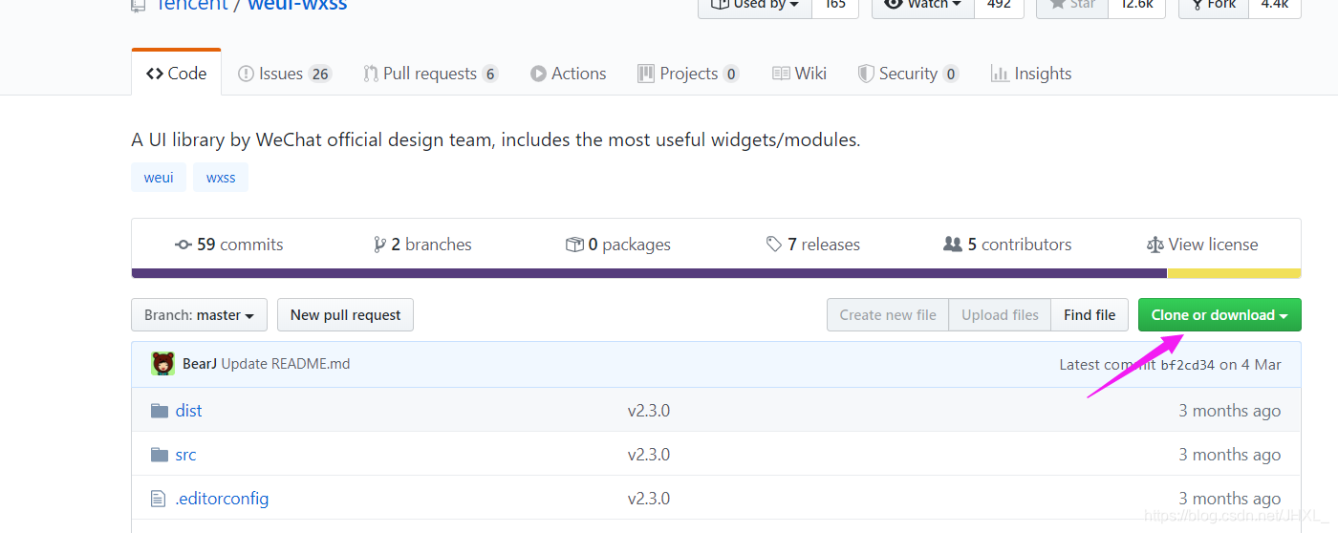Screen dimensions: 1338x533
Task: Go to the Insights tab
Action: [x=1031, y=74]
